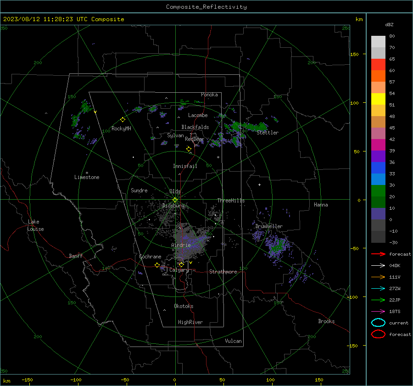Click the cyan 'current' oval legend icon
Image resolution: width=413 pixels, height=386 pixels.
click(x=378, y=323)
